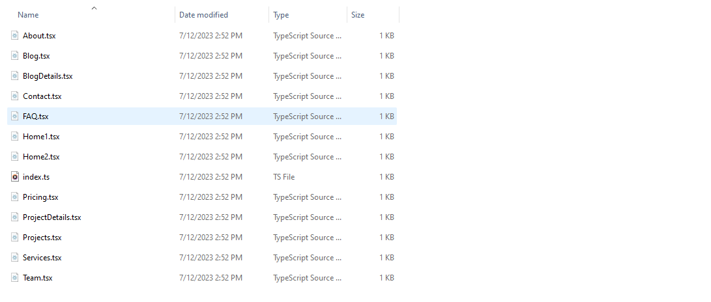The height and width of the screenshot is (302, 711).
Task: Select the Blog.tsx file name
Action: coord(36,56)
